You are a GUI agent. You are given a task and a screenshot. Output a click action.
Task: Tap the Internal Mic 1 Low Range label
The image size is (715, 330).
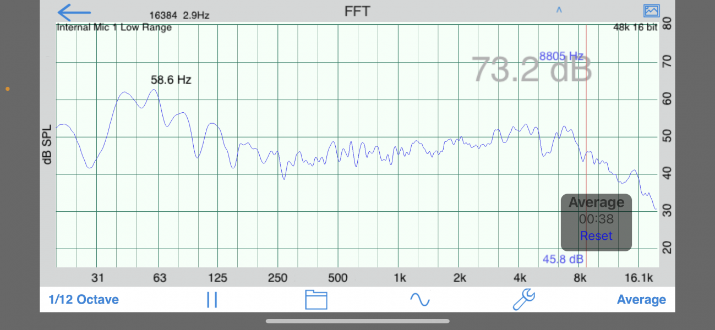(x=114, y=28)
